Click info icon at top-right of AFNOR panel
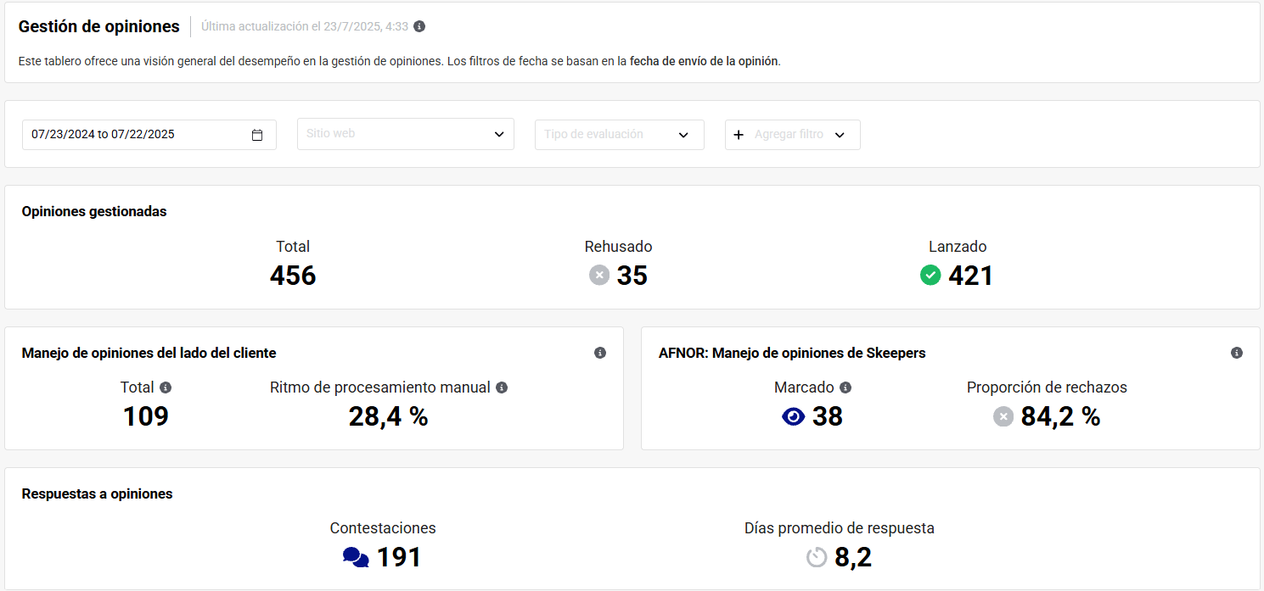This screenshot has width=1264, height=591. [x=1237, y=353]
